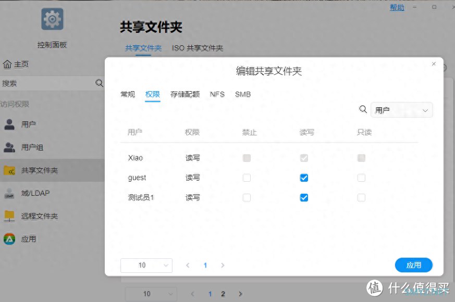Open the SMB tab
The width and height of the screenshot is (455, 302).
click(243, 94)
